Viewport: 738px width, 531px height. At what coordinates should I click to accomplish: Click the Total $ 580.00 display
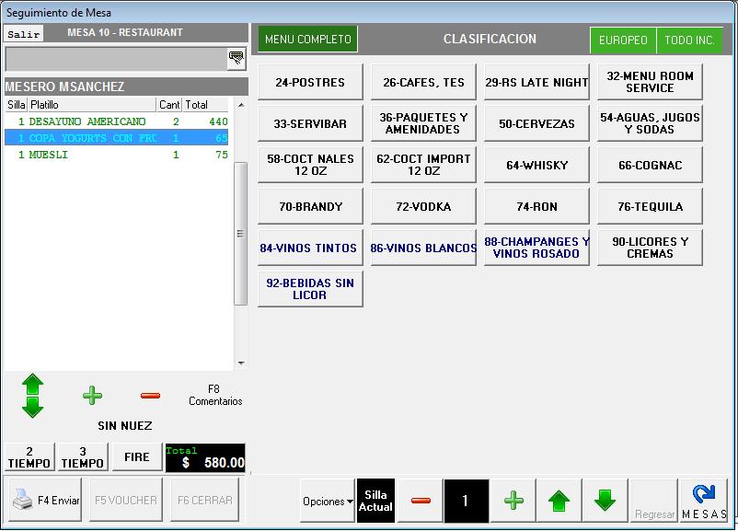(205, 457)
